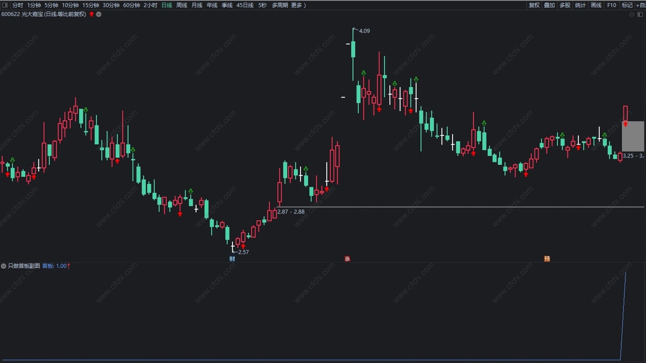Open the 画线 drawing tools
The height and width of the screenshot is (363, 646).
pyautogui.click(x=596, y=5)
